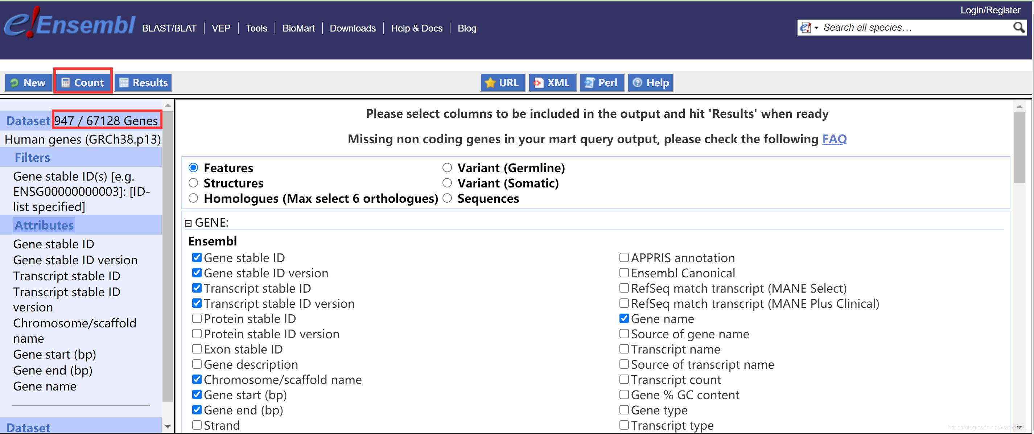Screen dimensions: 1034x434
Task: Open the BioMart Help button
Action: pyautogui.click(x=650, y=83)
